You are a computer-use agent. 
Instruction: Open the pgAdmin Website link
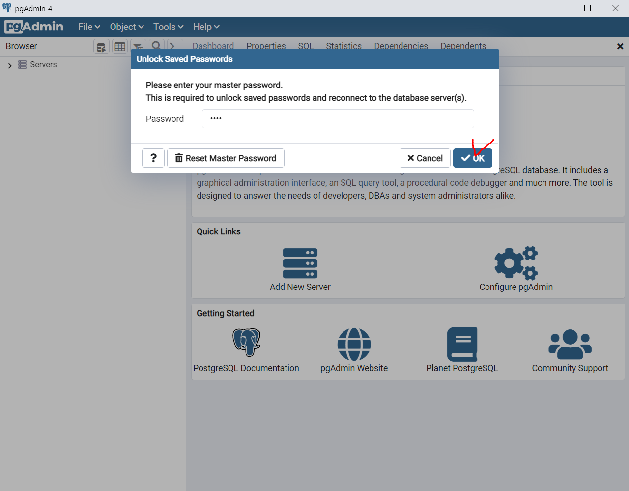pyautogui.click(x=354, y=368)
